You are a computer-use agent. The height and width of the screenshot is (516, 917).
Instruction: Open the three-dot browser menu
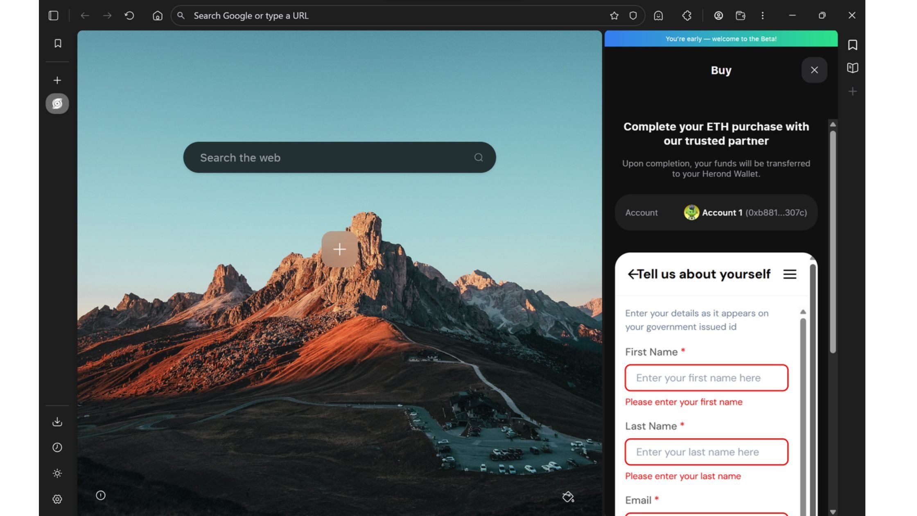(x=762, y=16)
